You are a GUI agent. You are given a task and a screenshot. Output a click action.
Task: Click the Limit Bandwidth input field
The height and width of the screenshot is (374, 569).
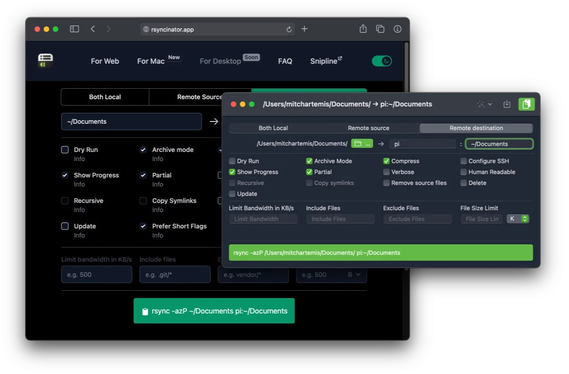(263, 218)
